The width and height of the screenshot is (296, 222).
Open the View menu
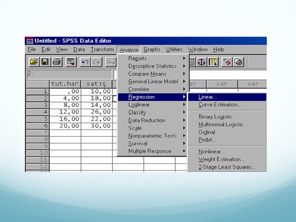[62, 49]
